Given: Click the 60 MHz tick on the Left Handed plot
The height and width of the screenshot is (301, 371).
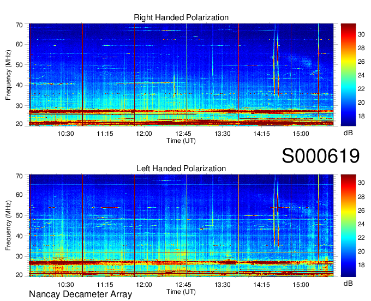Looking at the screenshot, I should click(x=19, y=195).
